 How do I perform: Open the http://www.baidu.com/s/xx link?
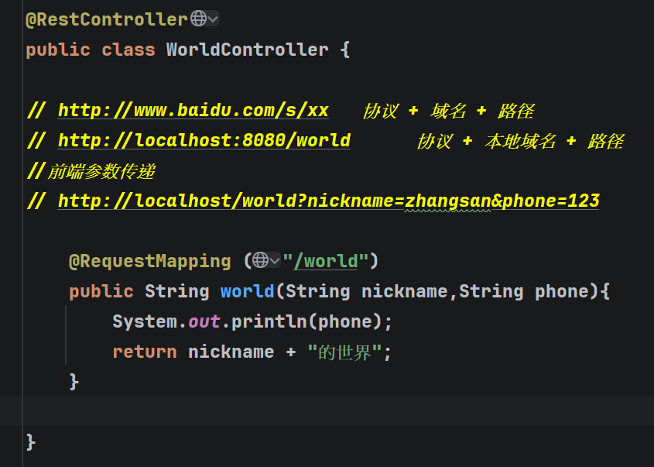(x=193, y=111)
